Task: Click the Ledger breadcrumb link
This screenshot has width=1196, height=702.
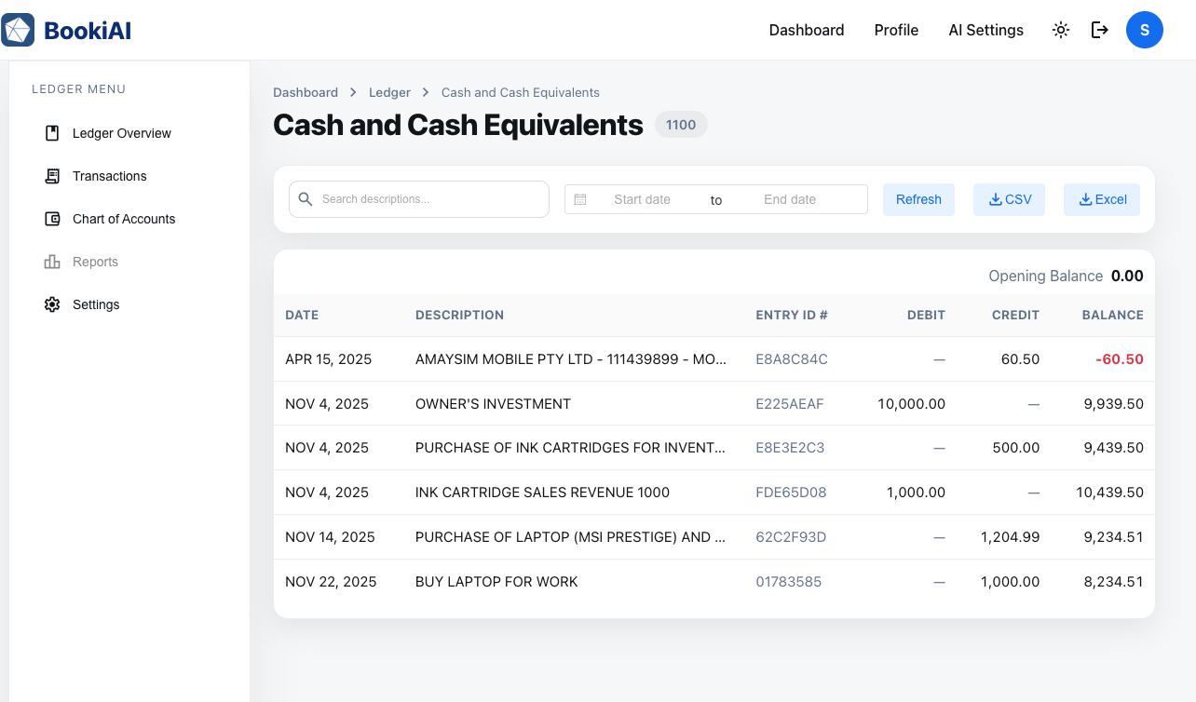Action: point(389,92)
